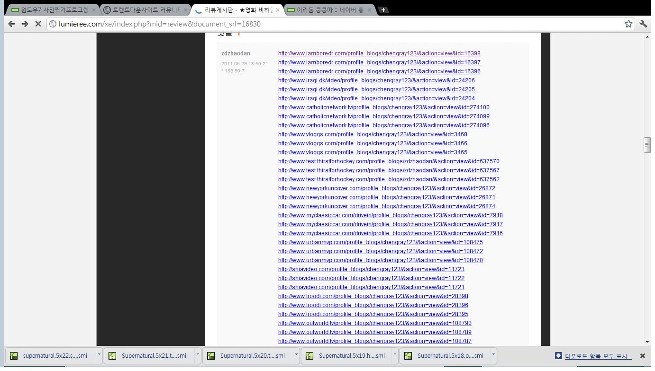
Task: Open downloaded file supernatural.5x22.s....smi
Action: point(51,355)
